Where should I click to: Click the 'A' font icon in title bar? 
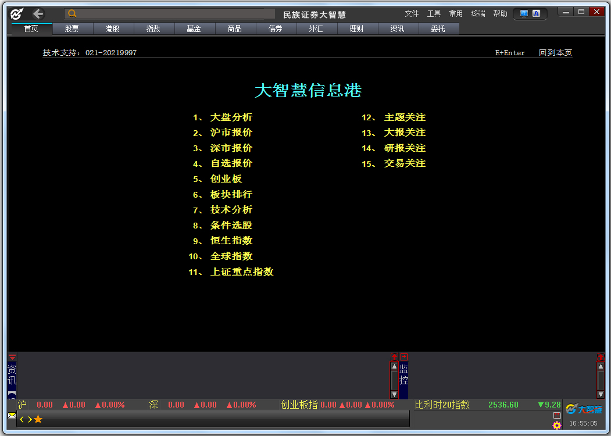[536, 13]
